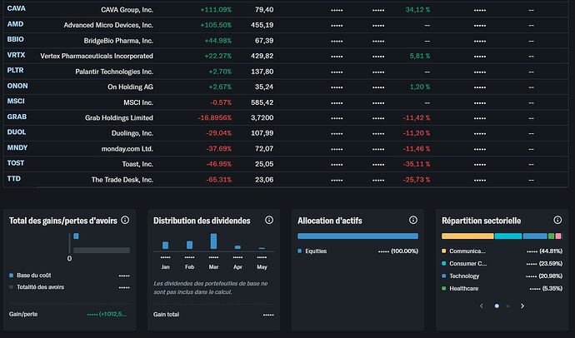This screenshot has width=575, height=338.
Task: Click MSCI Inc. company name
Action: click(x=138, y=102)
